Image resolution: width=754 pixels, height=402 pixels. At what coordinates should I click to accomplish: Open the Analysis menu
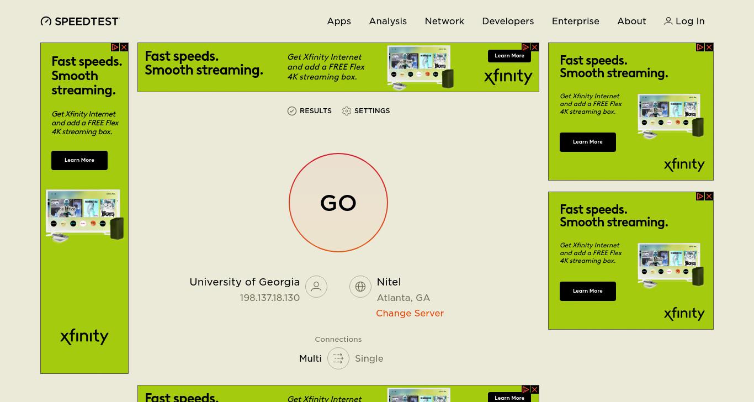click(388, 21)
